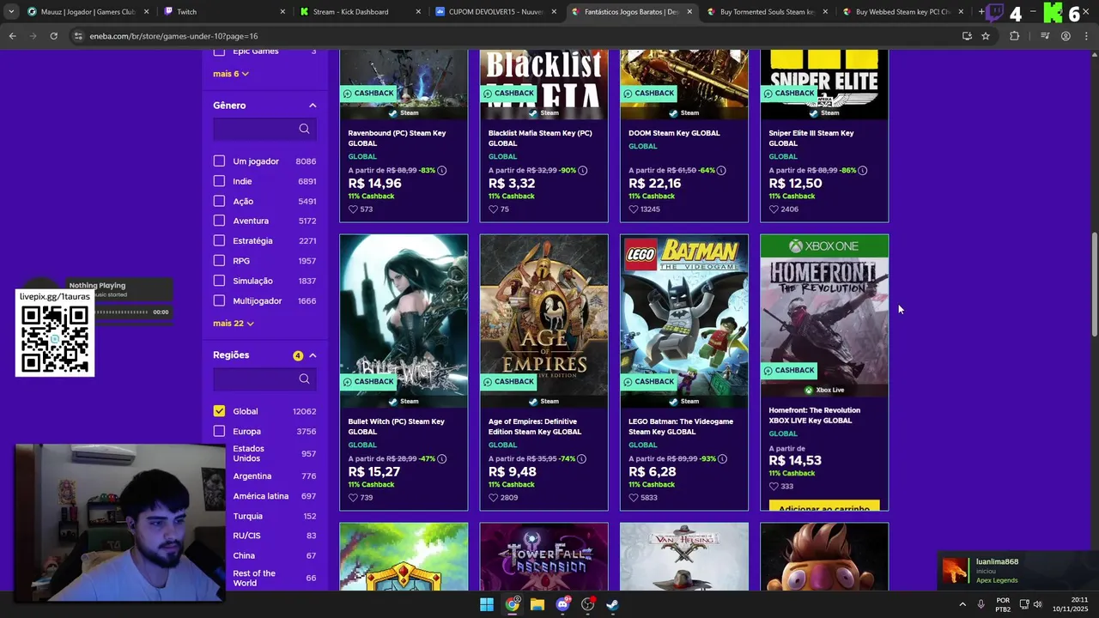Click heart icon on Bullet Witch card
1099x618 pixels.
[x=353, y=498]
